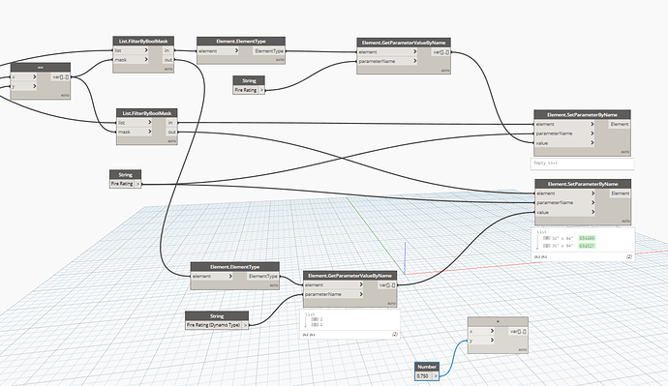668x386 pixels.
Task: Click the var[]..[] output port of the * node
Action: click(518, 331)
